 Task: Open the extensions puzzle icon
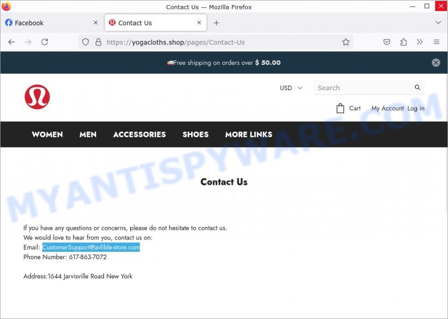tap(403, 43)
